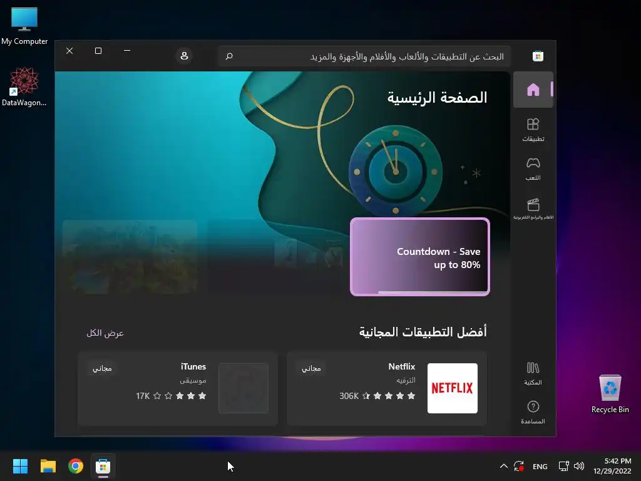Open the Windows Start menu
641x481 pixels.
pos(20,466)
